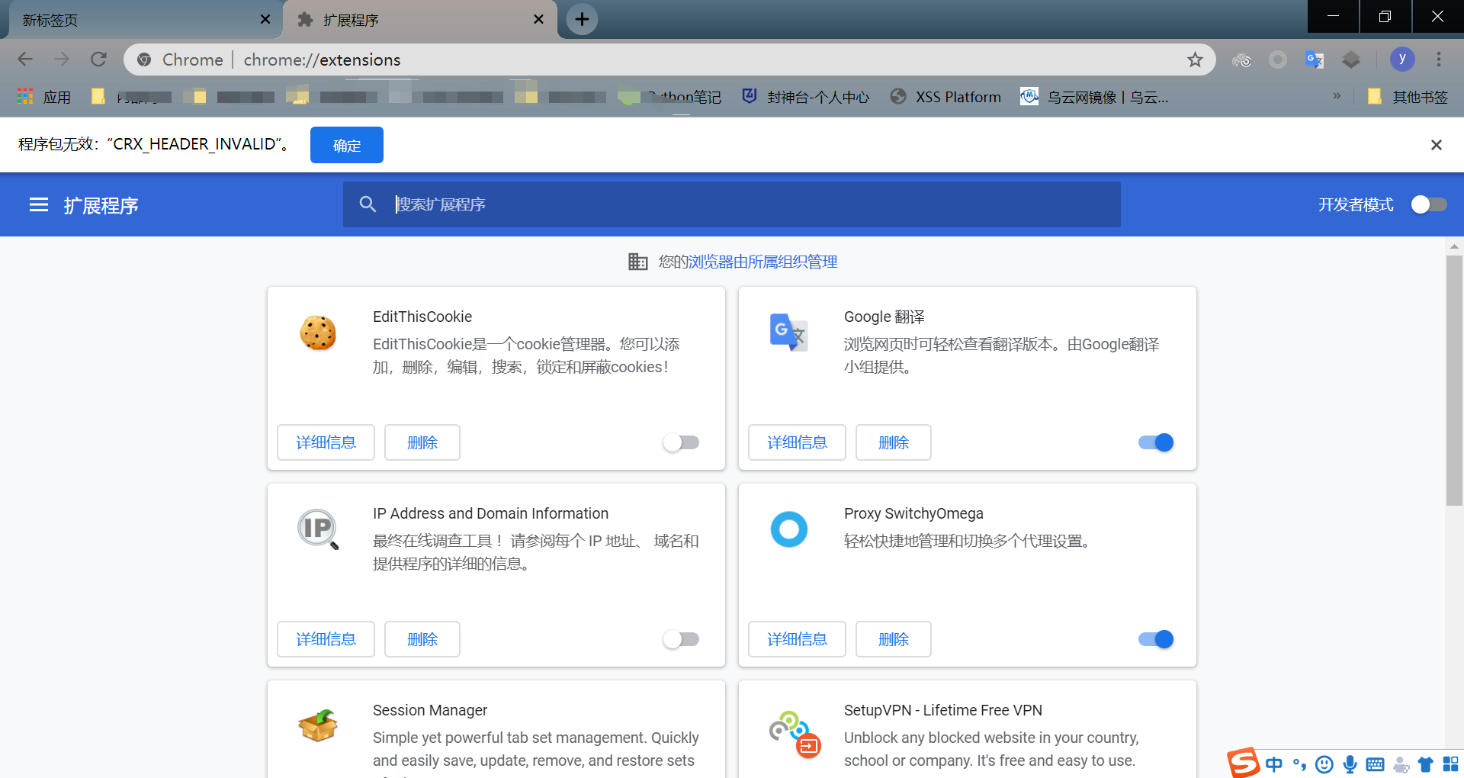Go back using the browser back arrow
The height and width of the screenshot is (778, 1464).
coord(25,59)
